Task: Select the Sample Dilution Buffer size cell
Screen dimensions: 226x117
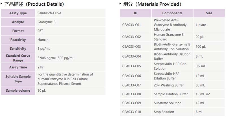Action: (203, 94)
